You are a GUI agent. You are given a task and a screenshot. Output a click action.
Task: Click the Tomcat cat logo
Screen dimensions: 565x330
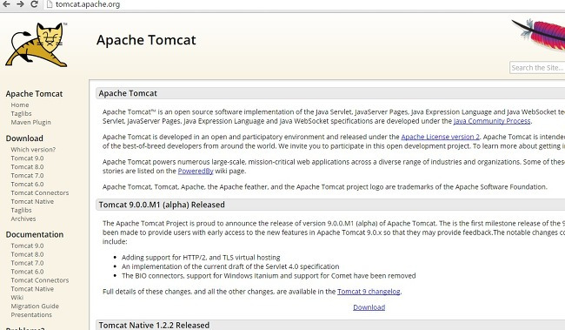37,44
